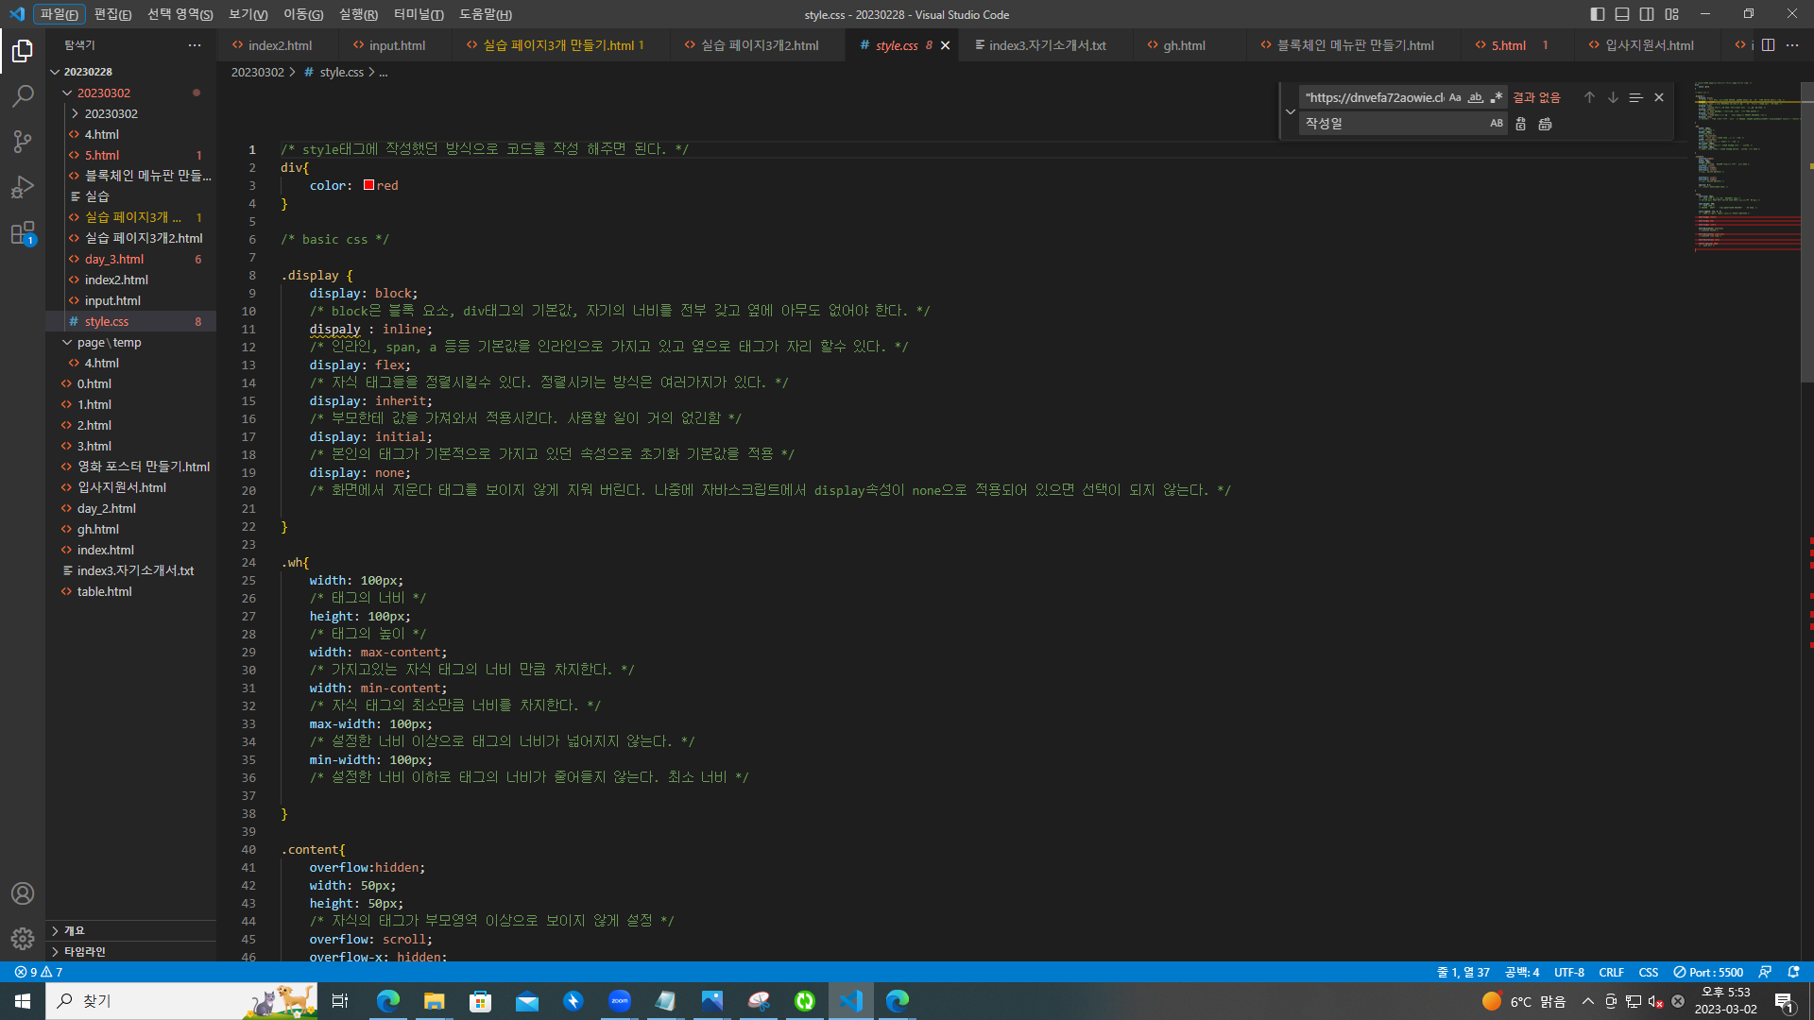Click the Manage gear icon
1814x1020 pixels.
tap(23, 939)
